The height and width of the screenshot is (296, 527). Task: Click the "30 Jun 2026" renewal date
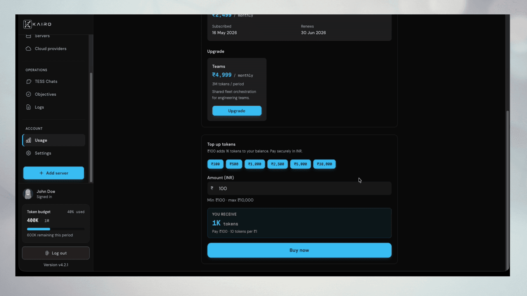313,33
